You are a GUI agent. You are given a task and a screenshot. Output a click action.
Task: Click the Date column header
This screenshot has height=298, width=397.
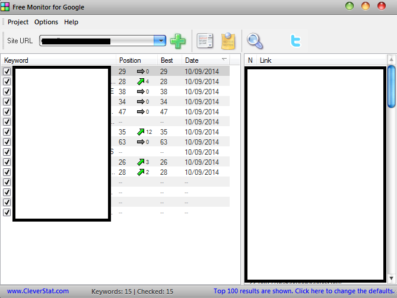click(206, 60)
